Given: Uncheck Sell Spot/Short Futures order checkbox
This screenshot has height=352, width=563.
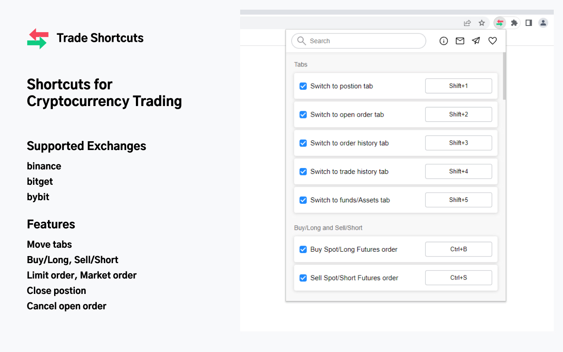Looking at the screenshot, I should pos(303,278).
